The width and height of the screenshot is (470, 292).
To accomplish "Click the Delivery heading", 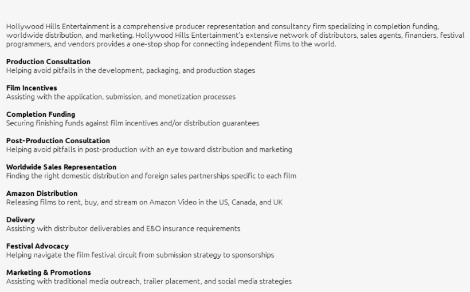I will pos(21,220).
